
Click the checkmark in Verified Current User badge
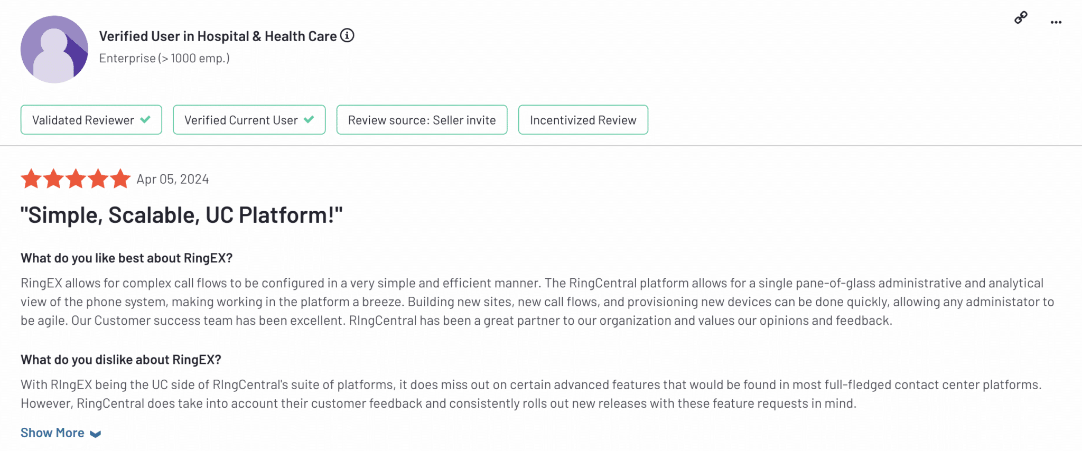pos(309,119)
